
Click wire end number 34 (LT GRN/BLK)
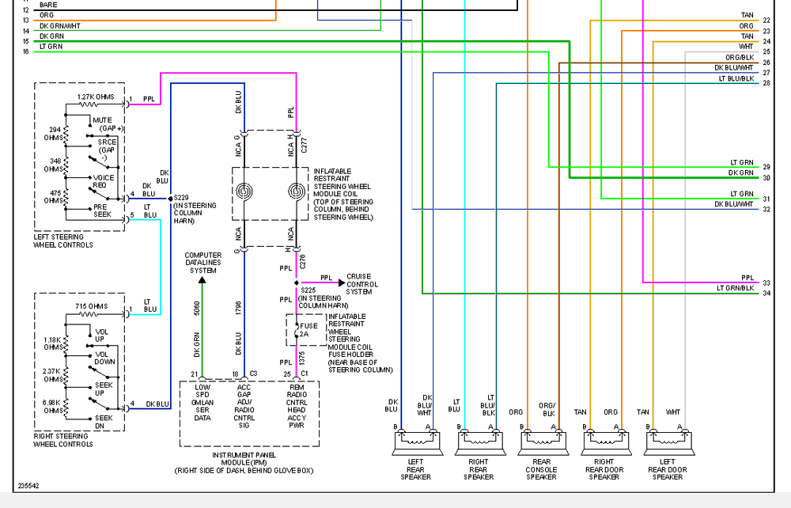766,293
